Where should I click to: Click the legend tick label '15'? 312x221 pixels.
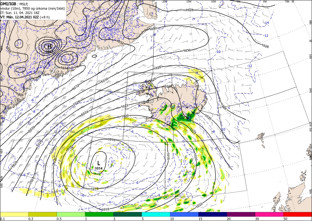point(200,219)
